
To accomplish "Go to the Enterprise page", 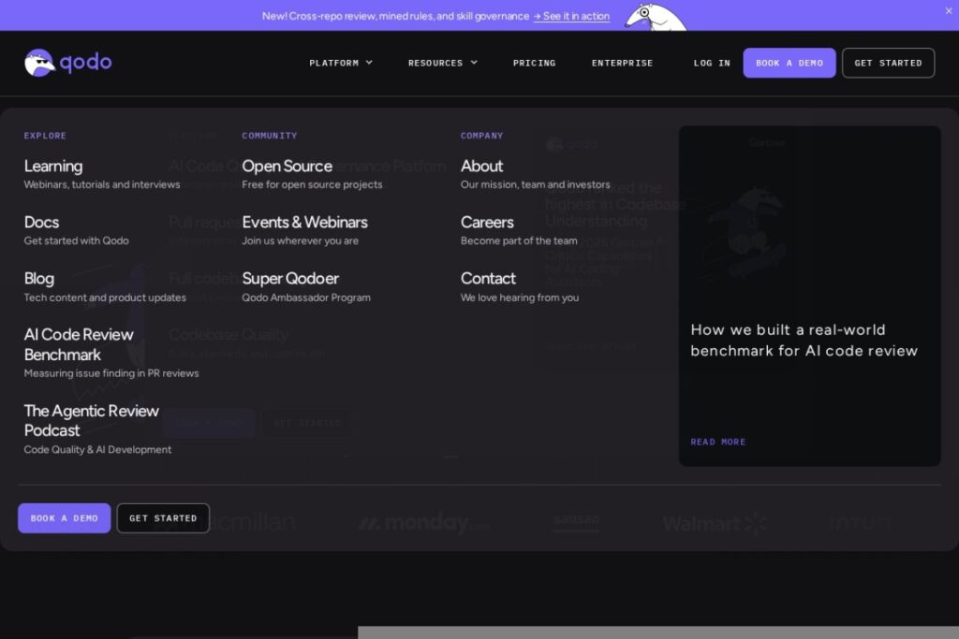I will [622, 63].
